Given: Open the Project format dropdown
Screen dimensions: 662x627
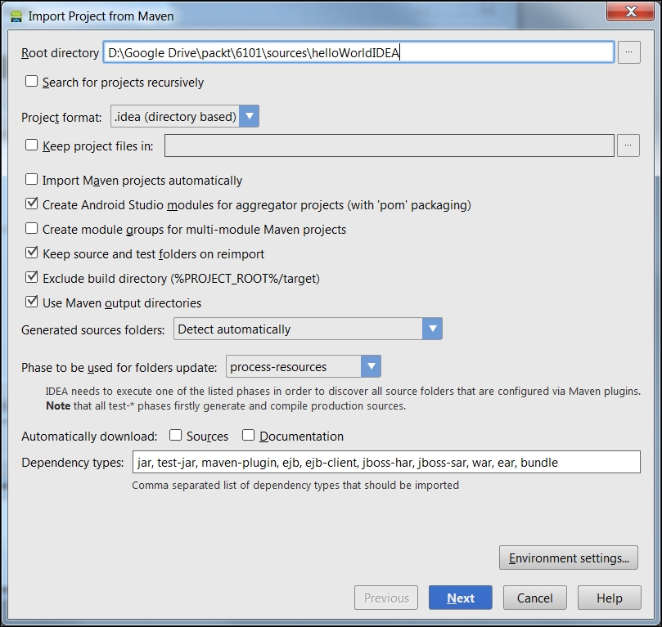Looking at the screenshot, I should [185, 116].
